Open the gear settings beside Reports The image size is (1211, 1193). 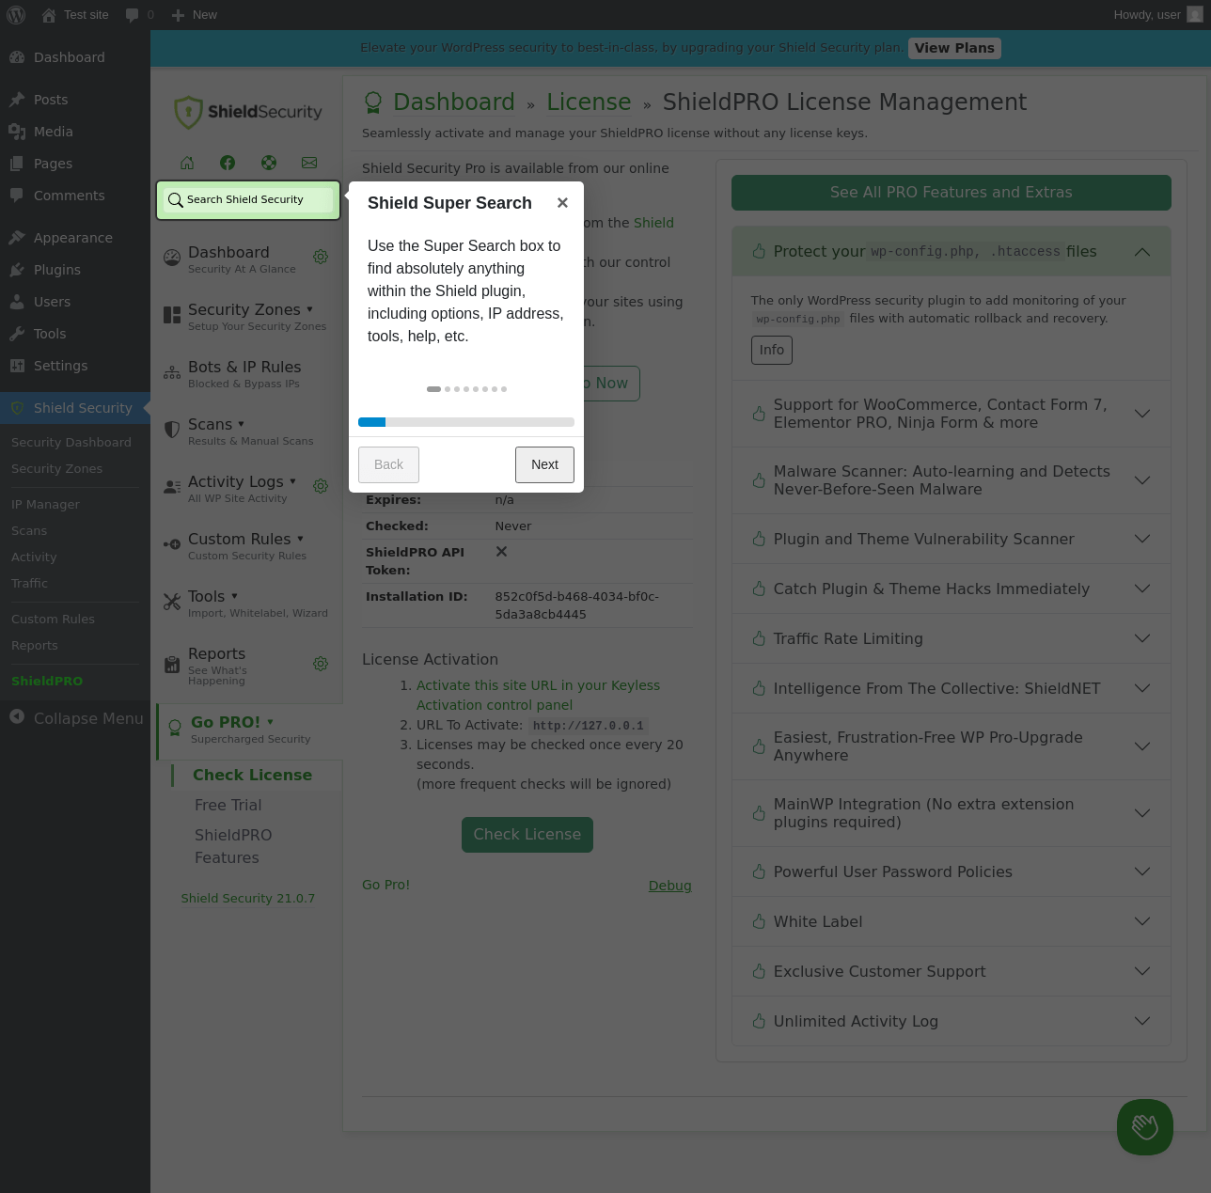click(x=321, y=664)
